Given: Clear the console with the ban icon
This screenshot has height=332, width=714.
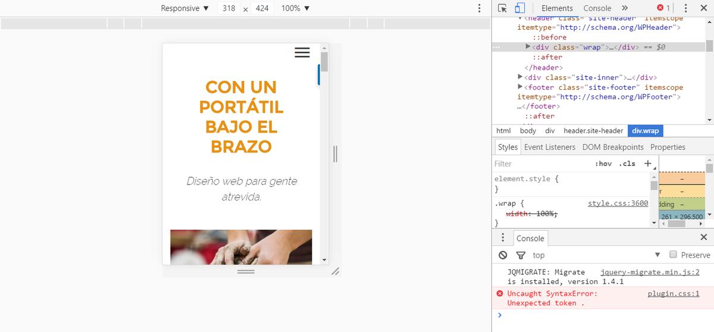Looking at the screenshot, I should 503,255.
